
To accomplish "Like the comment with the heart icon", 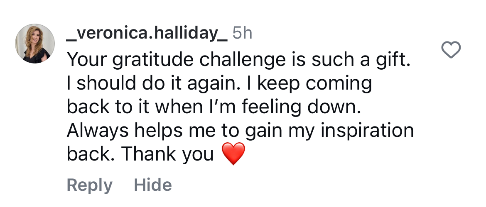I will pos(450,51).
